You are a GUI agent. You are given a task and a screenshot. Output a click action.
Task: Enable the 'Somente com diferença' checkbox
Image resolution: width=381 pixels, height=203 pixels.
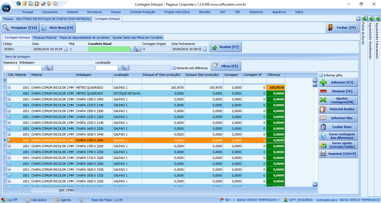(x=174, y=68)
